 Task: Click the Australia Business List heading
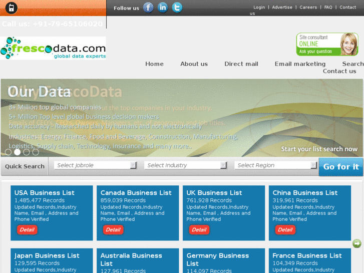pyautogui.click(x=131, y=259)
